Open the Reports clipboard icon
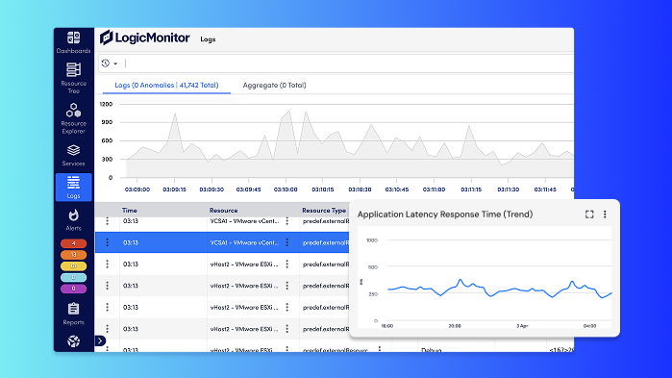This screenshot has width=672, height=378. [73, 314]
